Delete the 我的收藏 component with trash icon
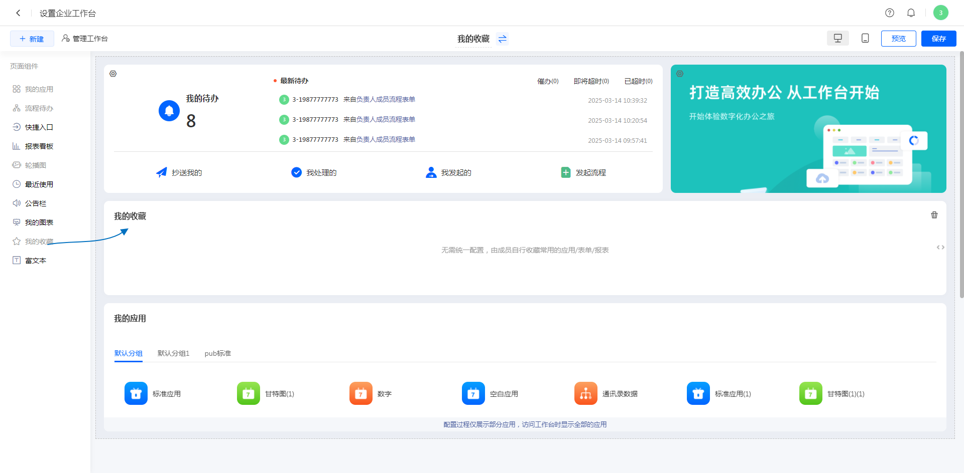Viewport: 964px width, 473px height. coord(934,215)
